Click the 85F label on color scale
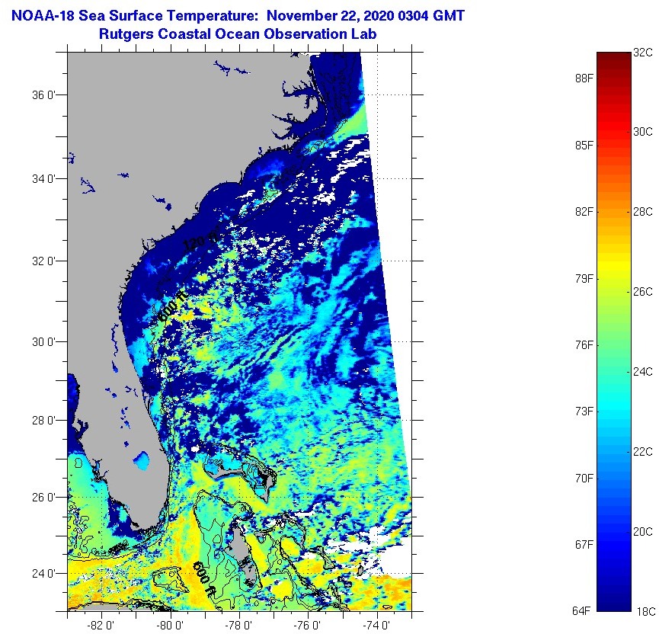This screenshot has height=634, width=659. click(x=584, y=145)
